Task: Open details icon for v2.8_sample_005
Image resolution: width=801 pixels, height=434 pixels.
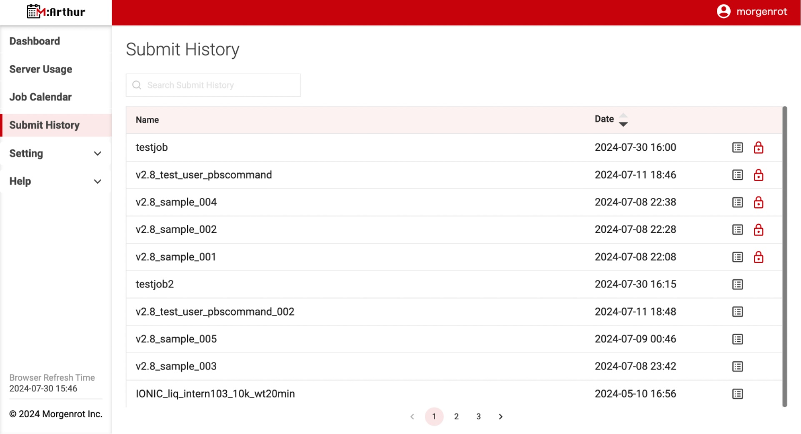Action: click(x=737, y=339)
